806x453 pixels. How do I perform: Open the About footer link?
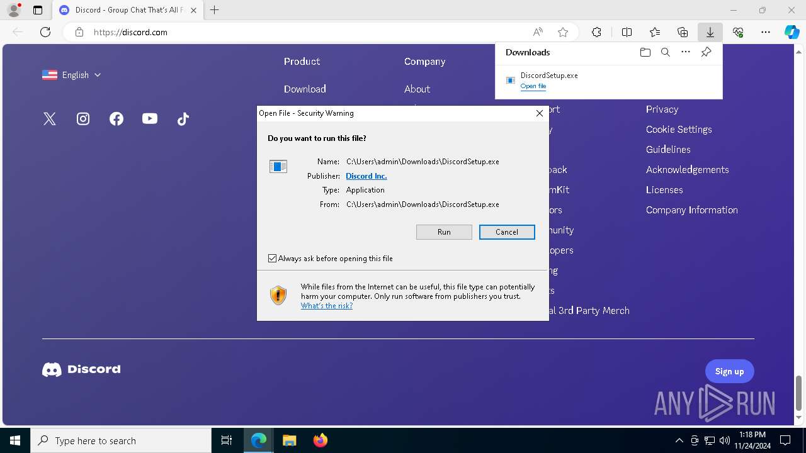click(417, 89)
